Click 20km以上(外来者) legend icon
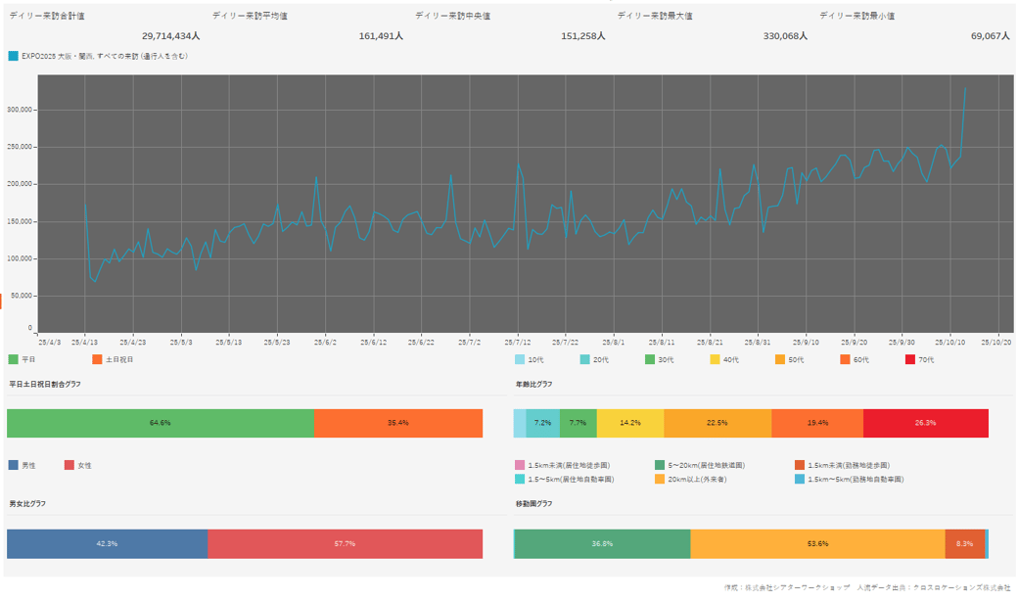This screenshot has height=602, width=1018. [x=660, y=480]
